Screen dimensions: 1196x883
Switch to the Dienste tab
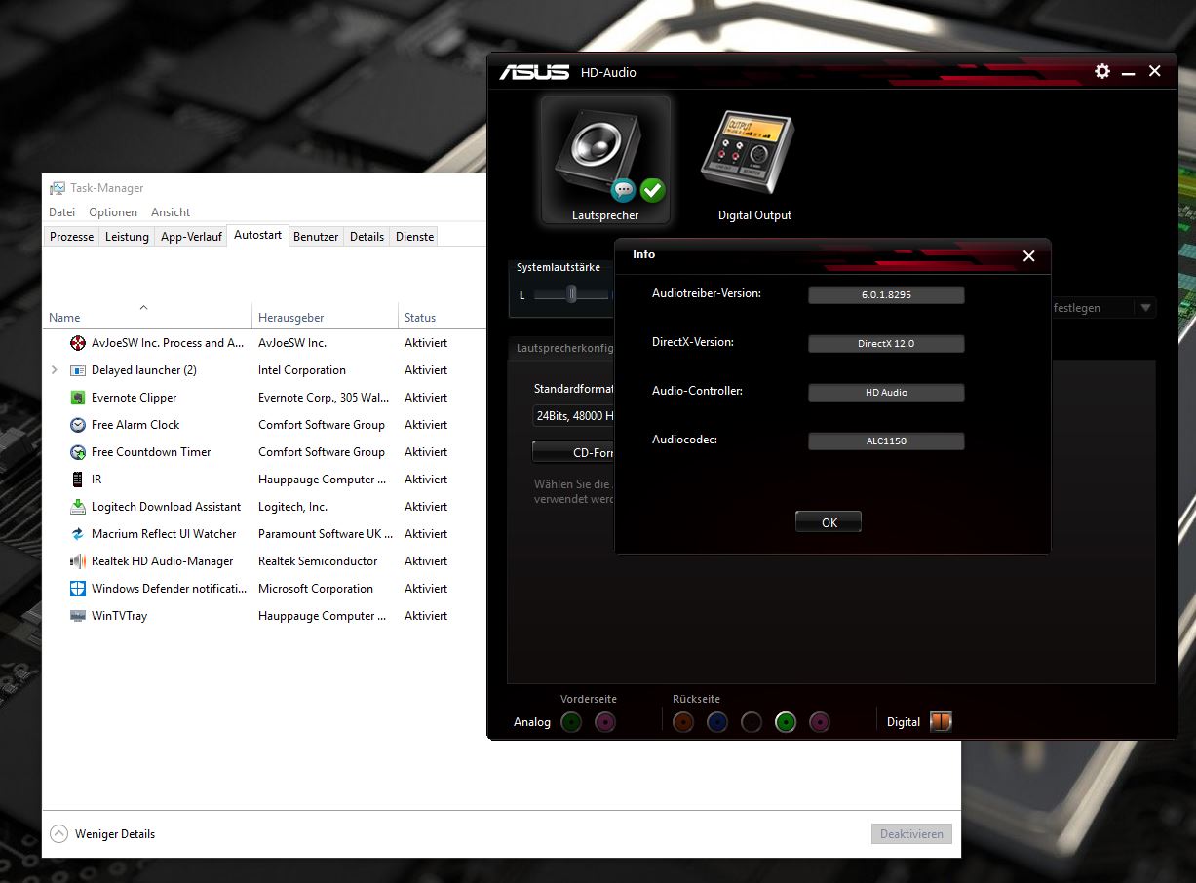[414, 237]
